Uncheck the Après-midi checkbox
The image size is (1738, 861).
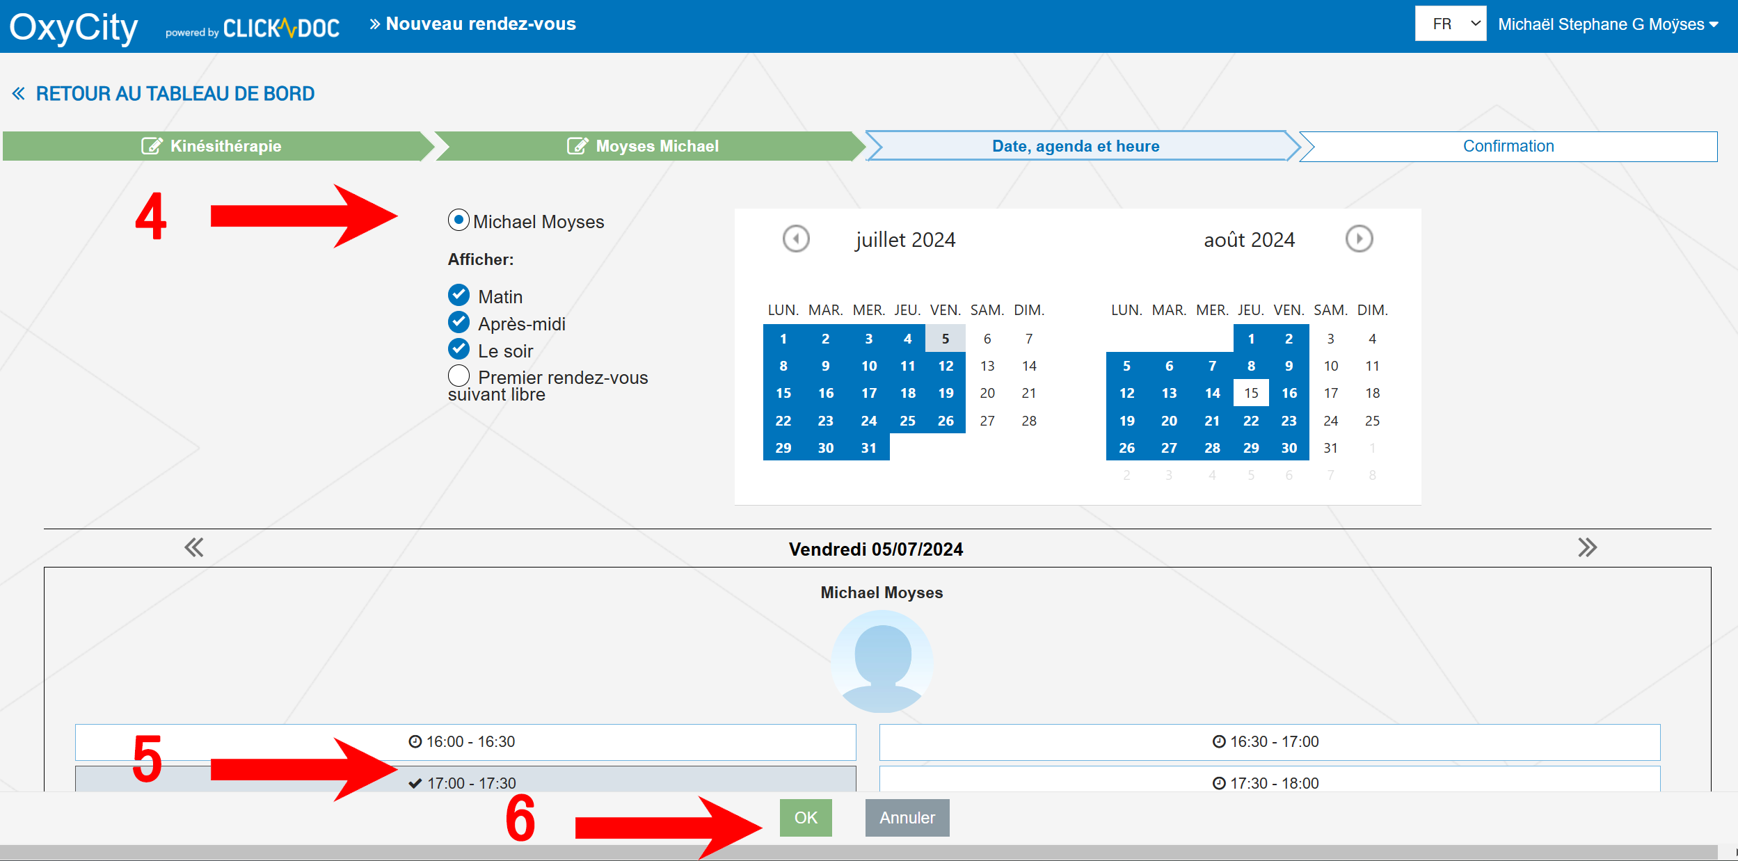459,323
